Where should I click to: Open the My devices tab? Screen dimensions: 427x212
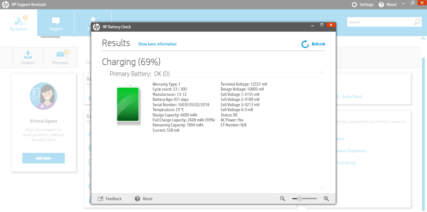coord(18,23)
